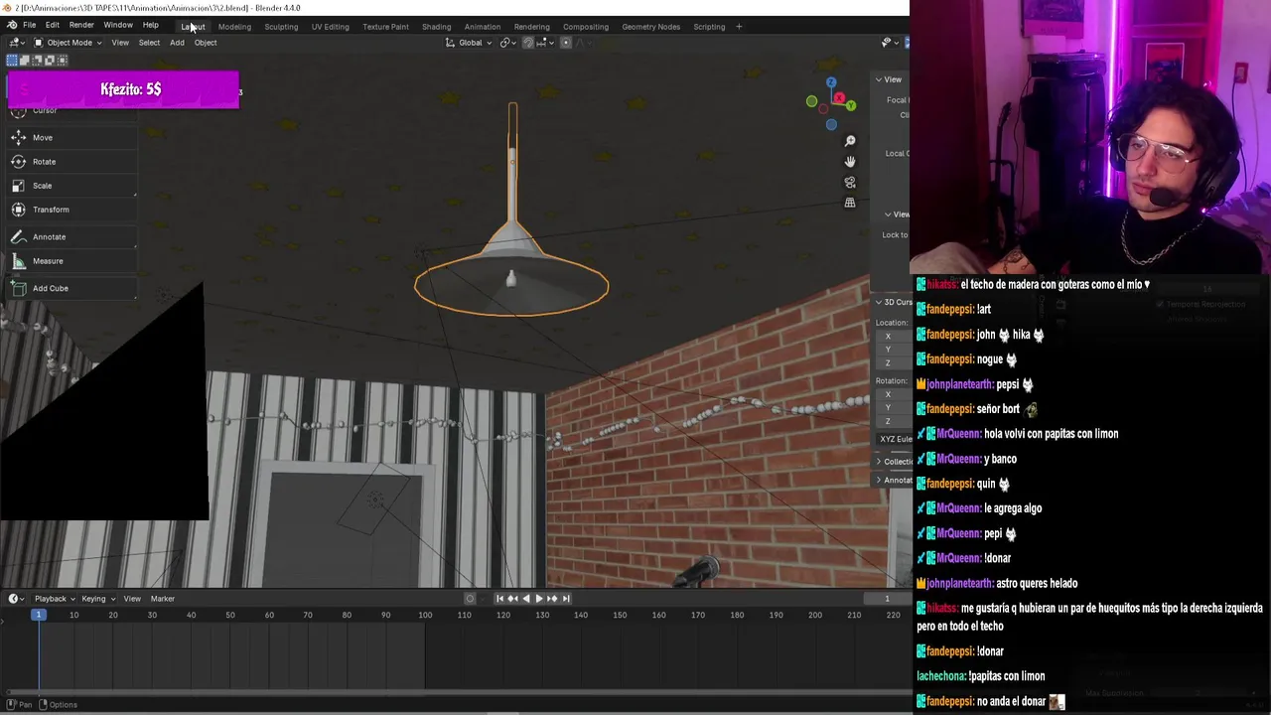Switch to the Modeling workspace tab
1271x715 pixels.
(234, 27)
